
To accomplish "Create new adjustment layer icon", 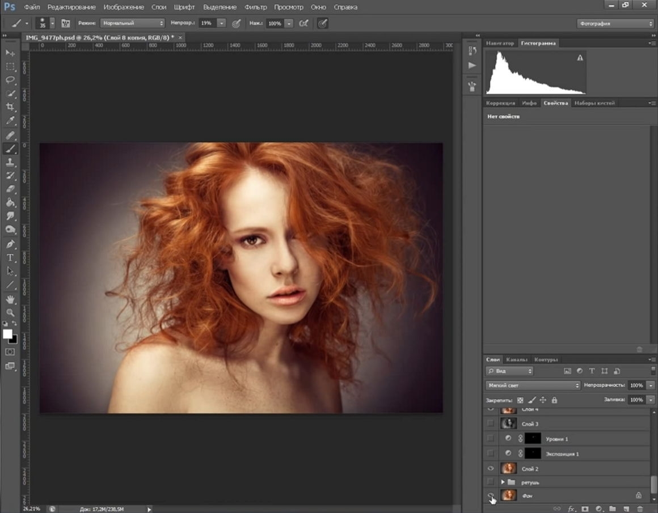I will click(599, 508).
